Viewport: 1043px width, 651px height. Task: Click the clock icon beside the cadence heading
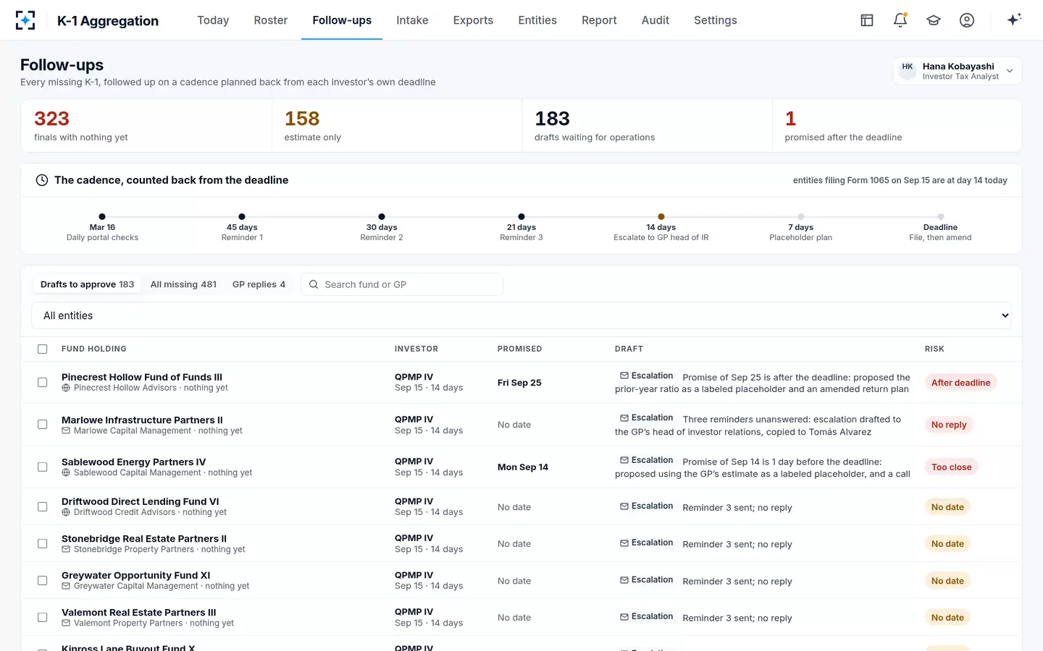42,180
